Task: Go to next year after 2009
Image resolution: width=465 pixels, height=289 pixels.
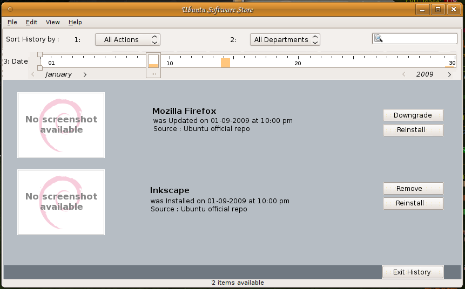Action: click(449, 74)
